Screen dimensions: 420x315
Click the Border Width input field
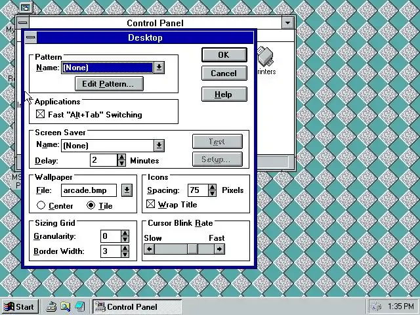click(111, 251)
